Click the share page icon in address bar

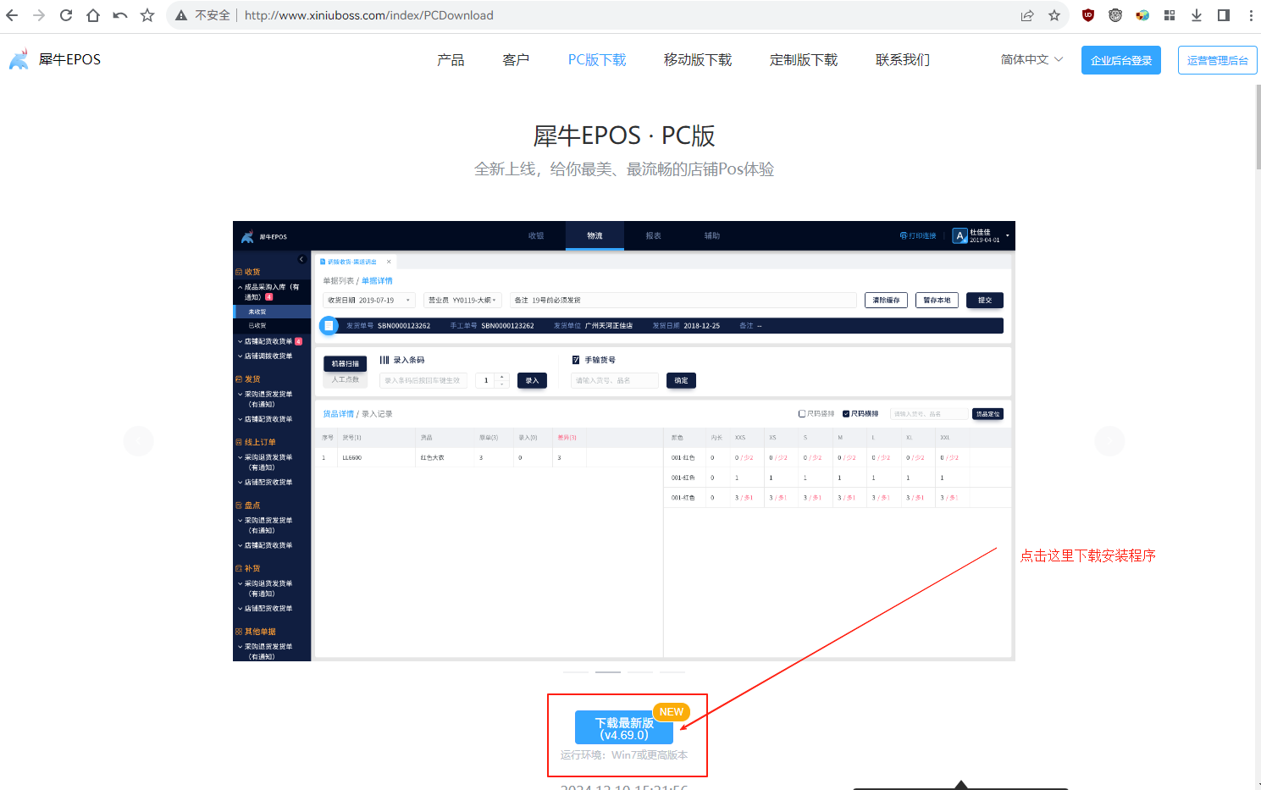click(x=1027, y=15)
